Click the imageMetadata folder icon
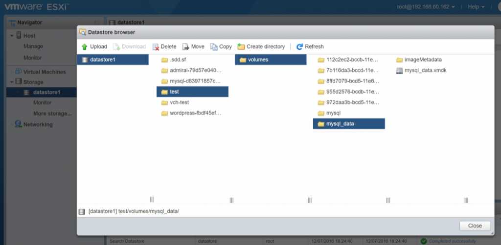The image size is (501, 245). pyautogui.click(x=399, y=60)
